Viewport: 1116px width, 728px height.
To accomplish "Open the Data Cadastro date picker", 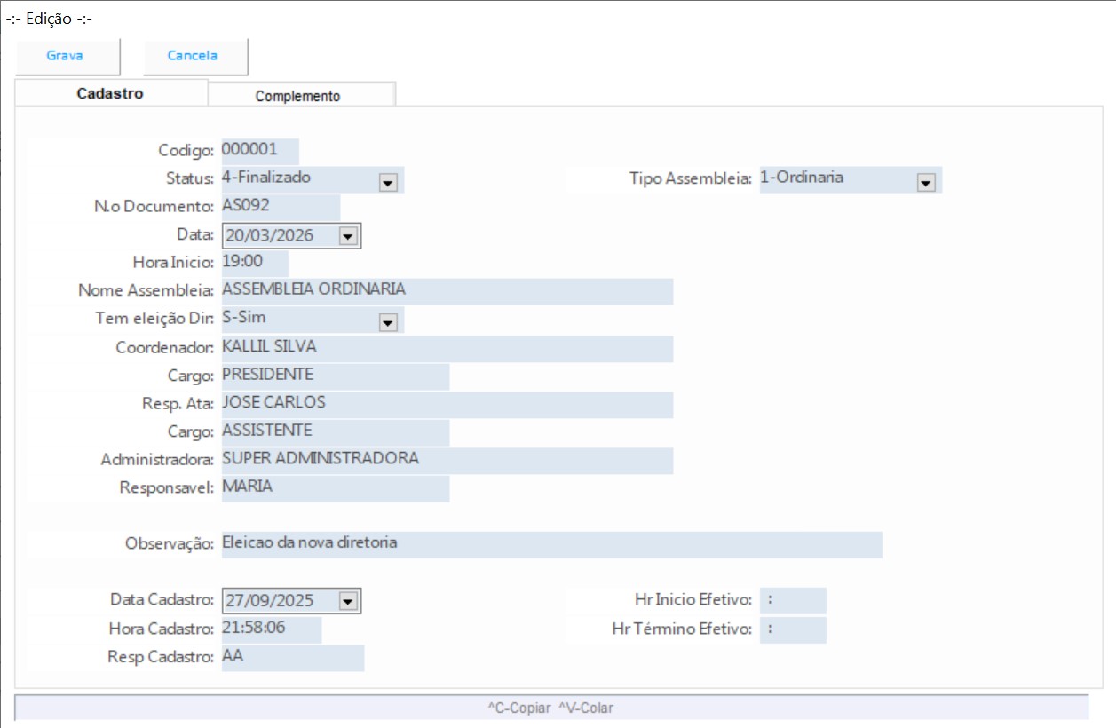I will 347,601.
